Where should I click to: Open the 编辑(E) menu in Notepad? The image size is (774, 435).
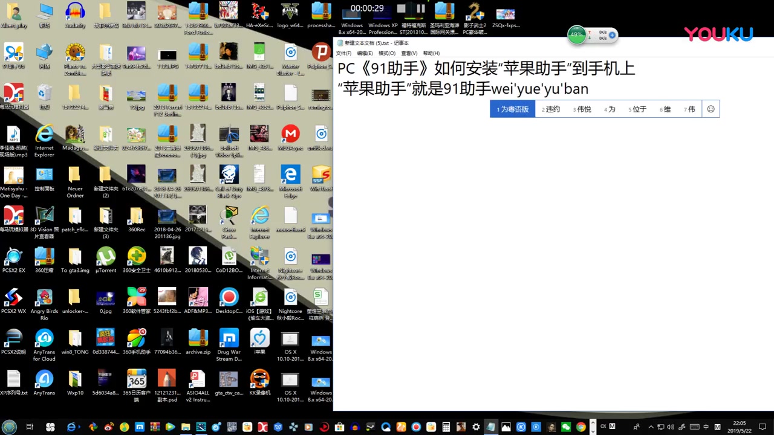(x=365, y=53)
